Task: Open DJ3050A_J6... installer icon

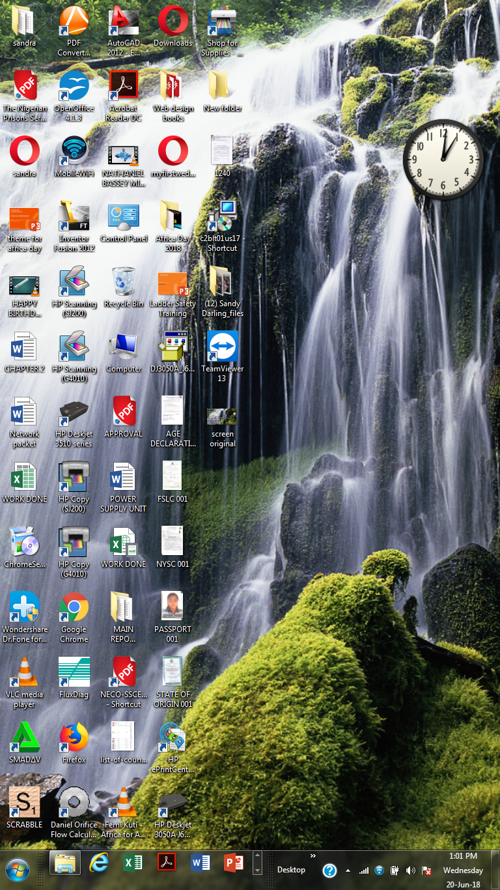Action: pos(173,347)
